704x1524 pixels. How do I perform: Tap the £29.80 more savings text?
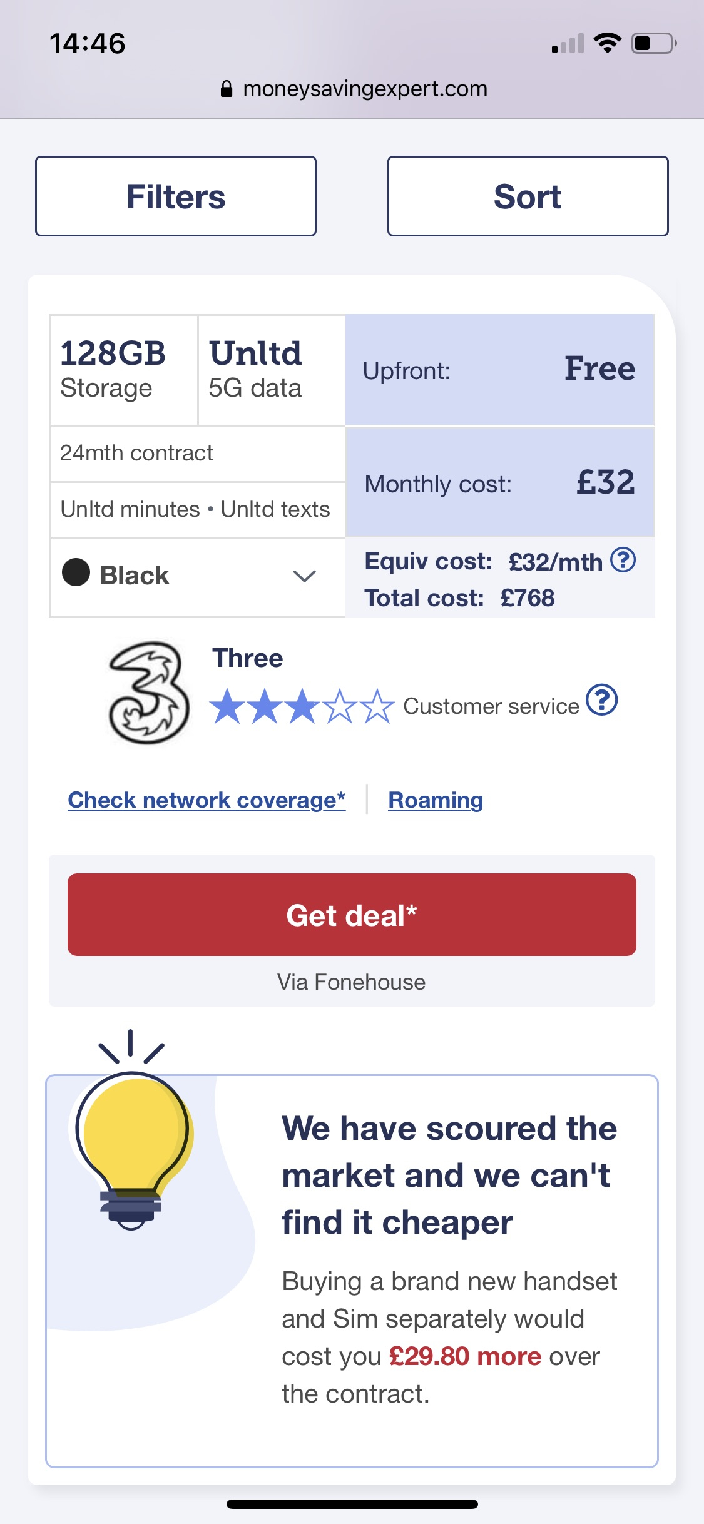(x=465, y=1356)
